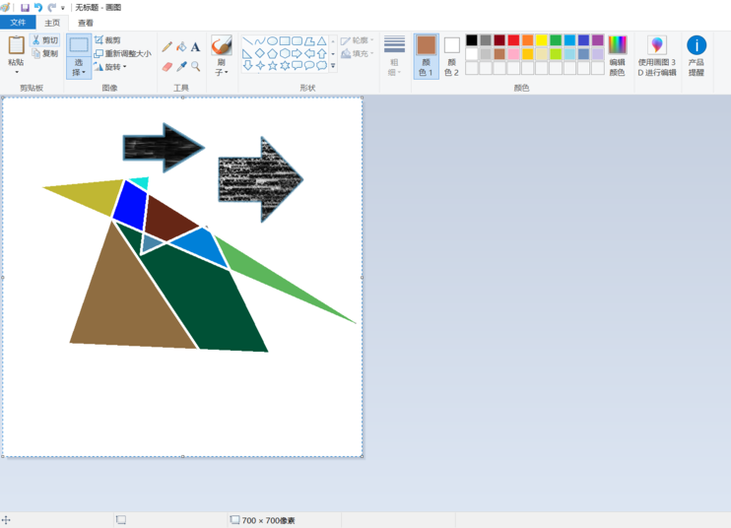Click the Redo icon in title bar
Screen dimensions: 731x528
pos(52,8)
